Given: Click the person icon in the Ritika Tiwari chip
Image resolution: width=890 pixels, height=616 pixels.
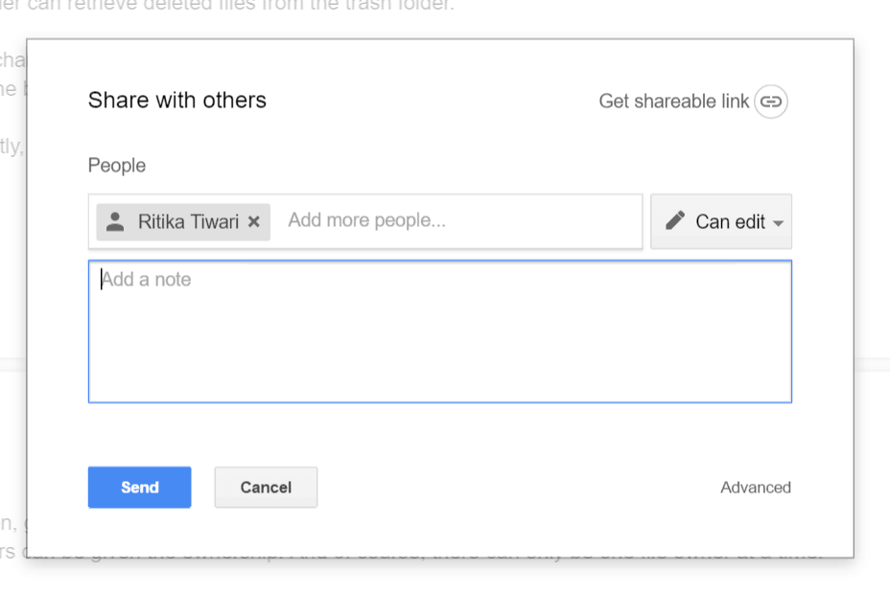Looking at the screenshot, I should (x=115, y=221).
